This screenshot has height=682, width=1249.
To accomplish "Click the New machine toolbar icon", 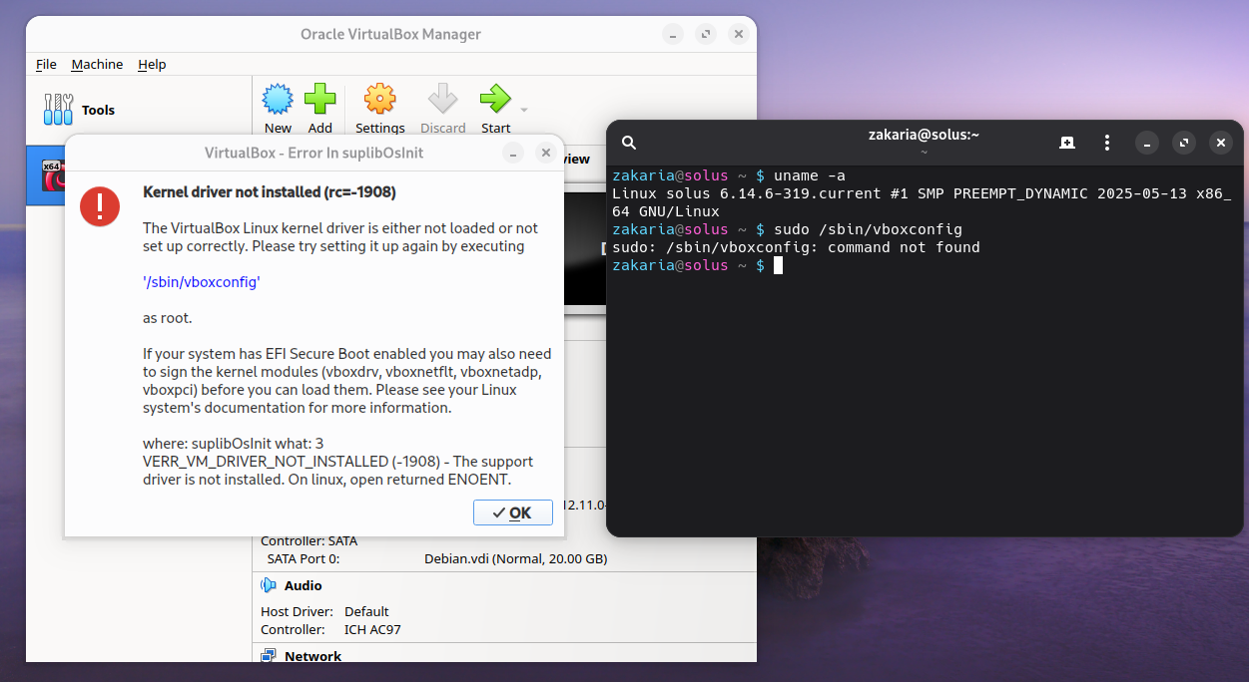I will (278, 100).
